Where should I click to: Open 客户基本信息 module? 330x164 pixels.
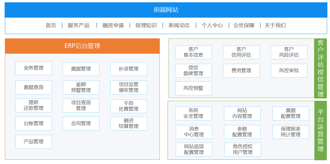193,52
